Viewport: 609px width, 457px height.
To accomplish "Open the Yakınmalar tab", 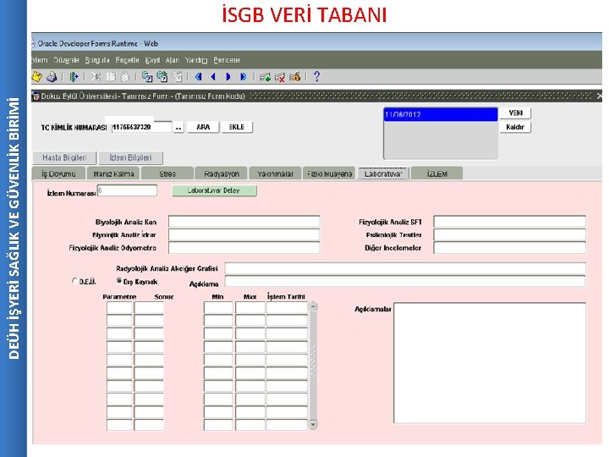I will (x=276, y=173).
